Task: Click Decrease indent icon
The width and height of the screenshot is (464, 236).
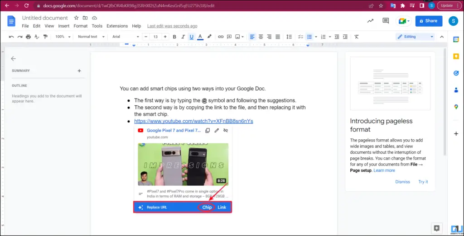Action: [x=337, y=37]
